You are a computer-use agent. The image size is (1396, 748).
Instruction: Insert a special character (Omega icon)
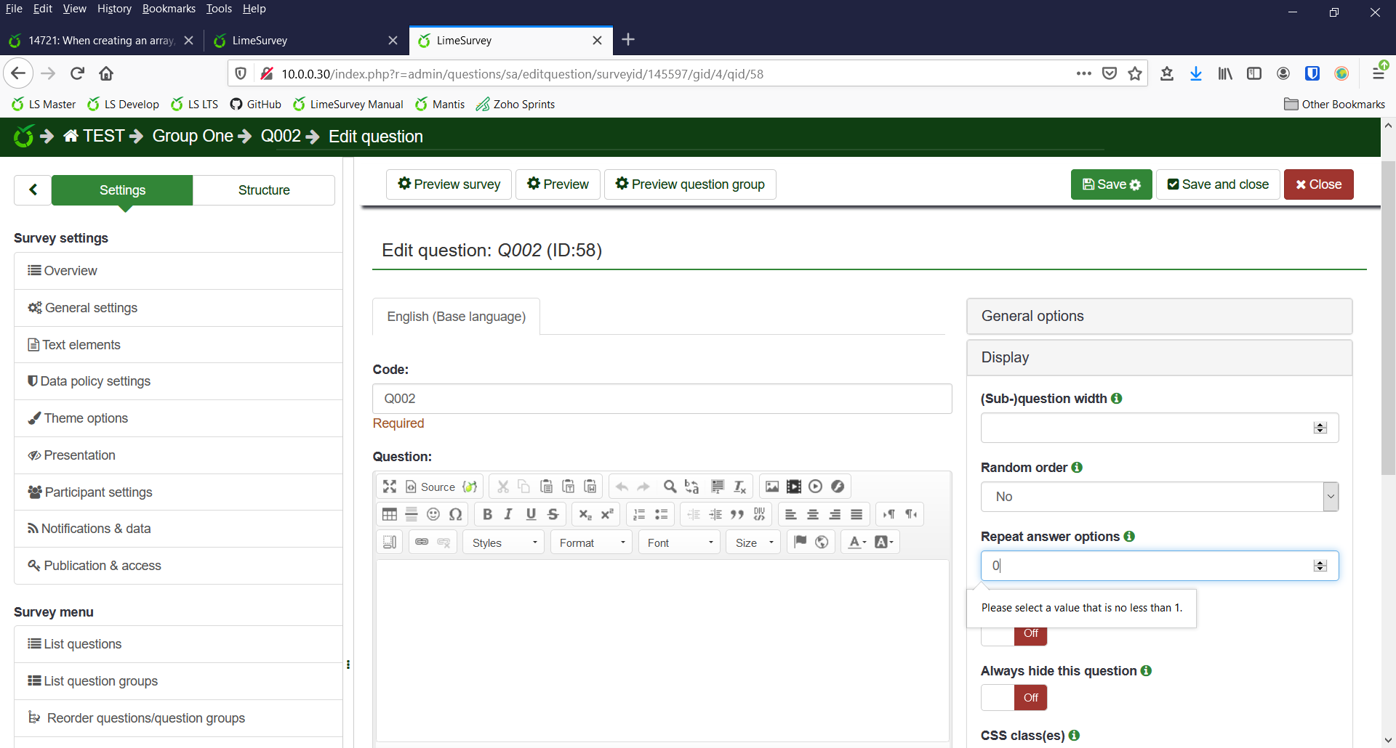pyautogui.click(x=455, y=514)
